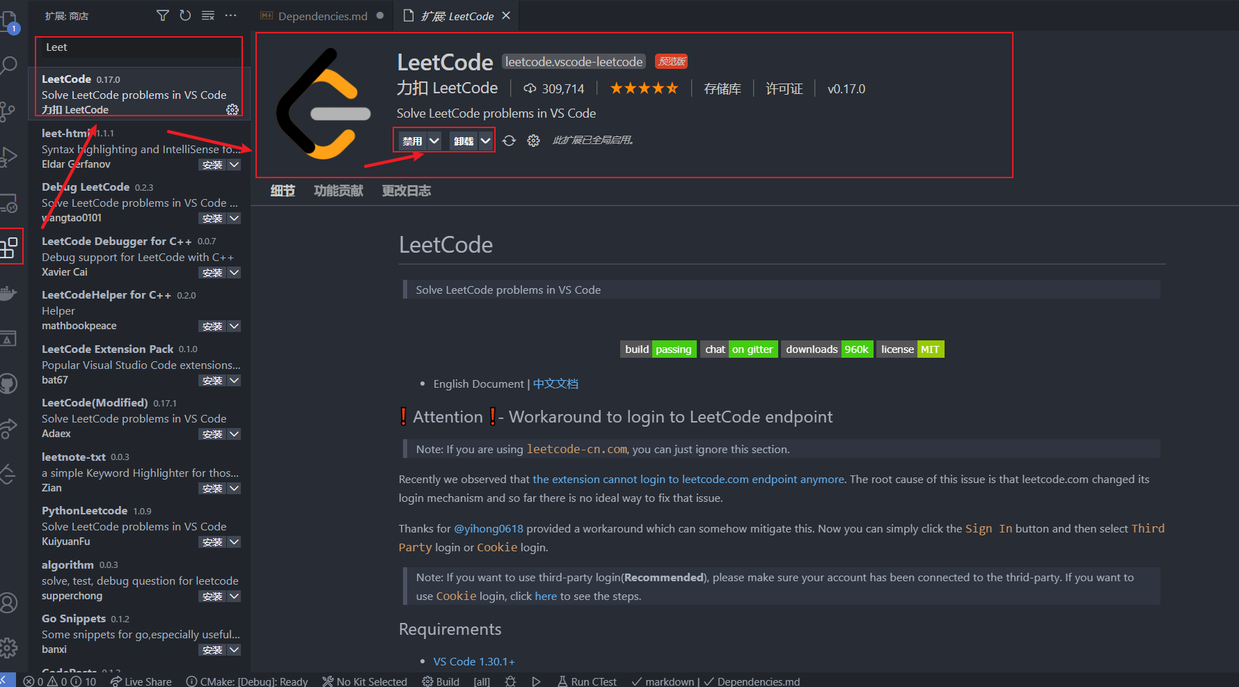Filter extensions using the funnel icon

pos(162,15)
